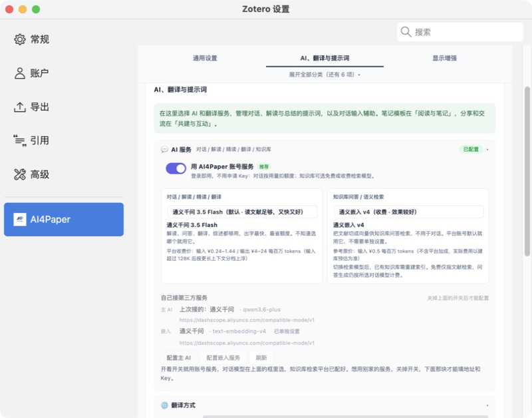
Task: Click the AI、翻译与提示词 section heading
Action: [180, 90]
